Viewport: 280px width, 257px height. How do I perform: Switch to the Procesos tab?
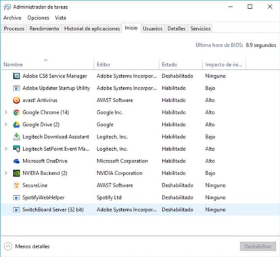[14, 28]
